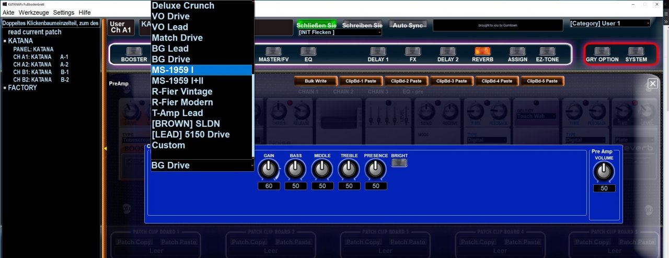Pick VO Lead from the list
The image size is (669, 258).
click(201, 27)
